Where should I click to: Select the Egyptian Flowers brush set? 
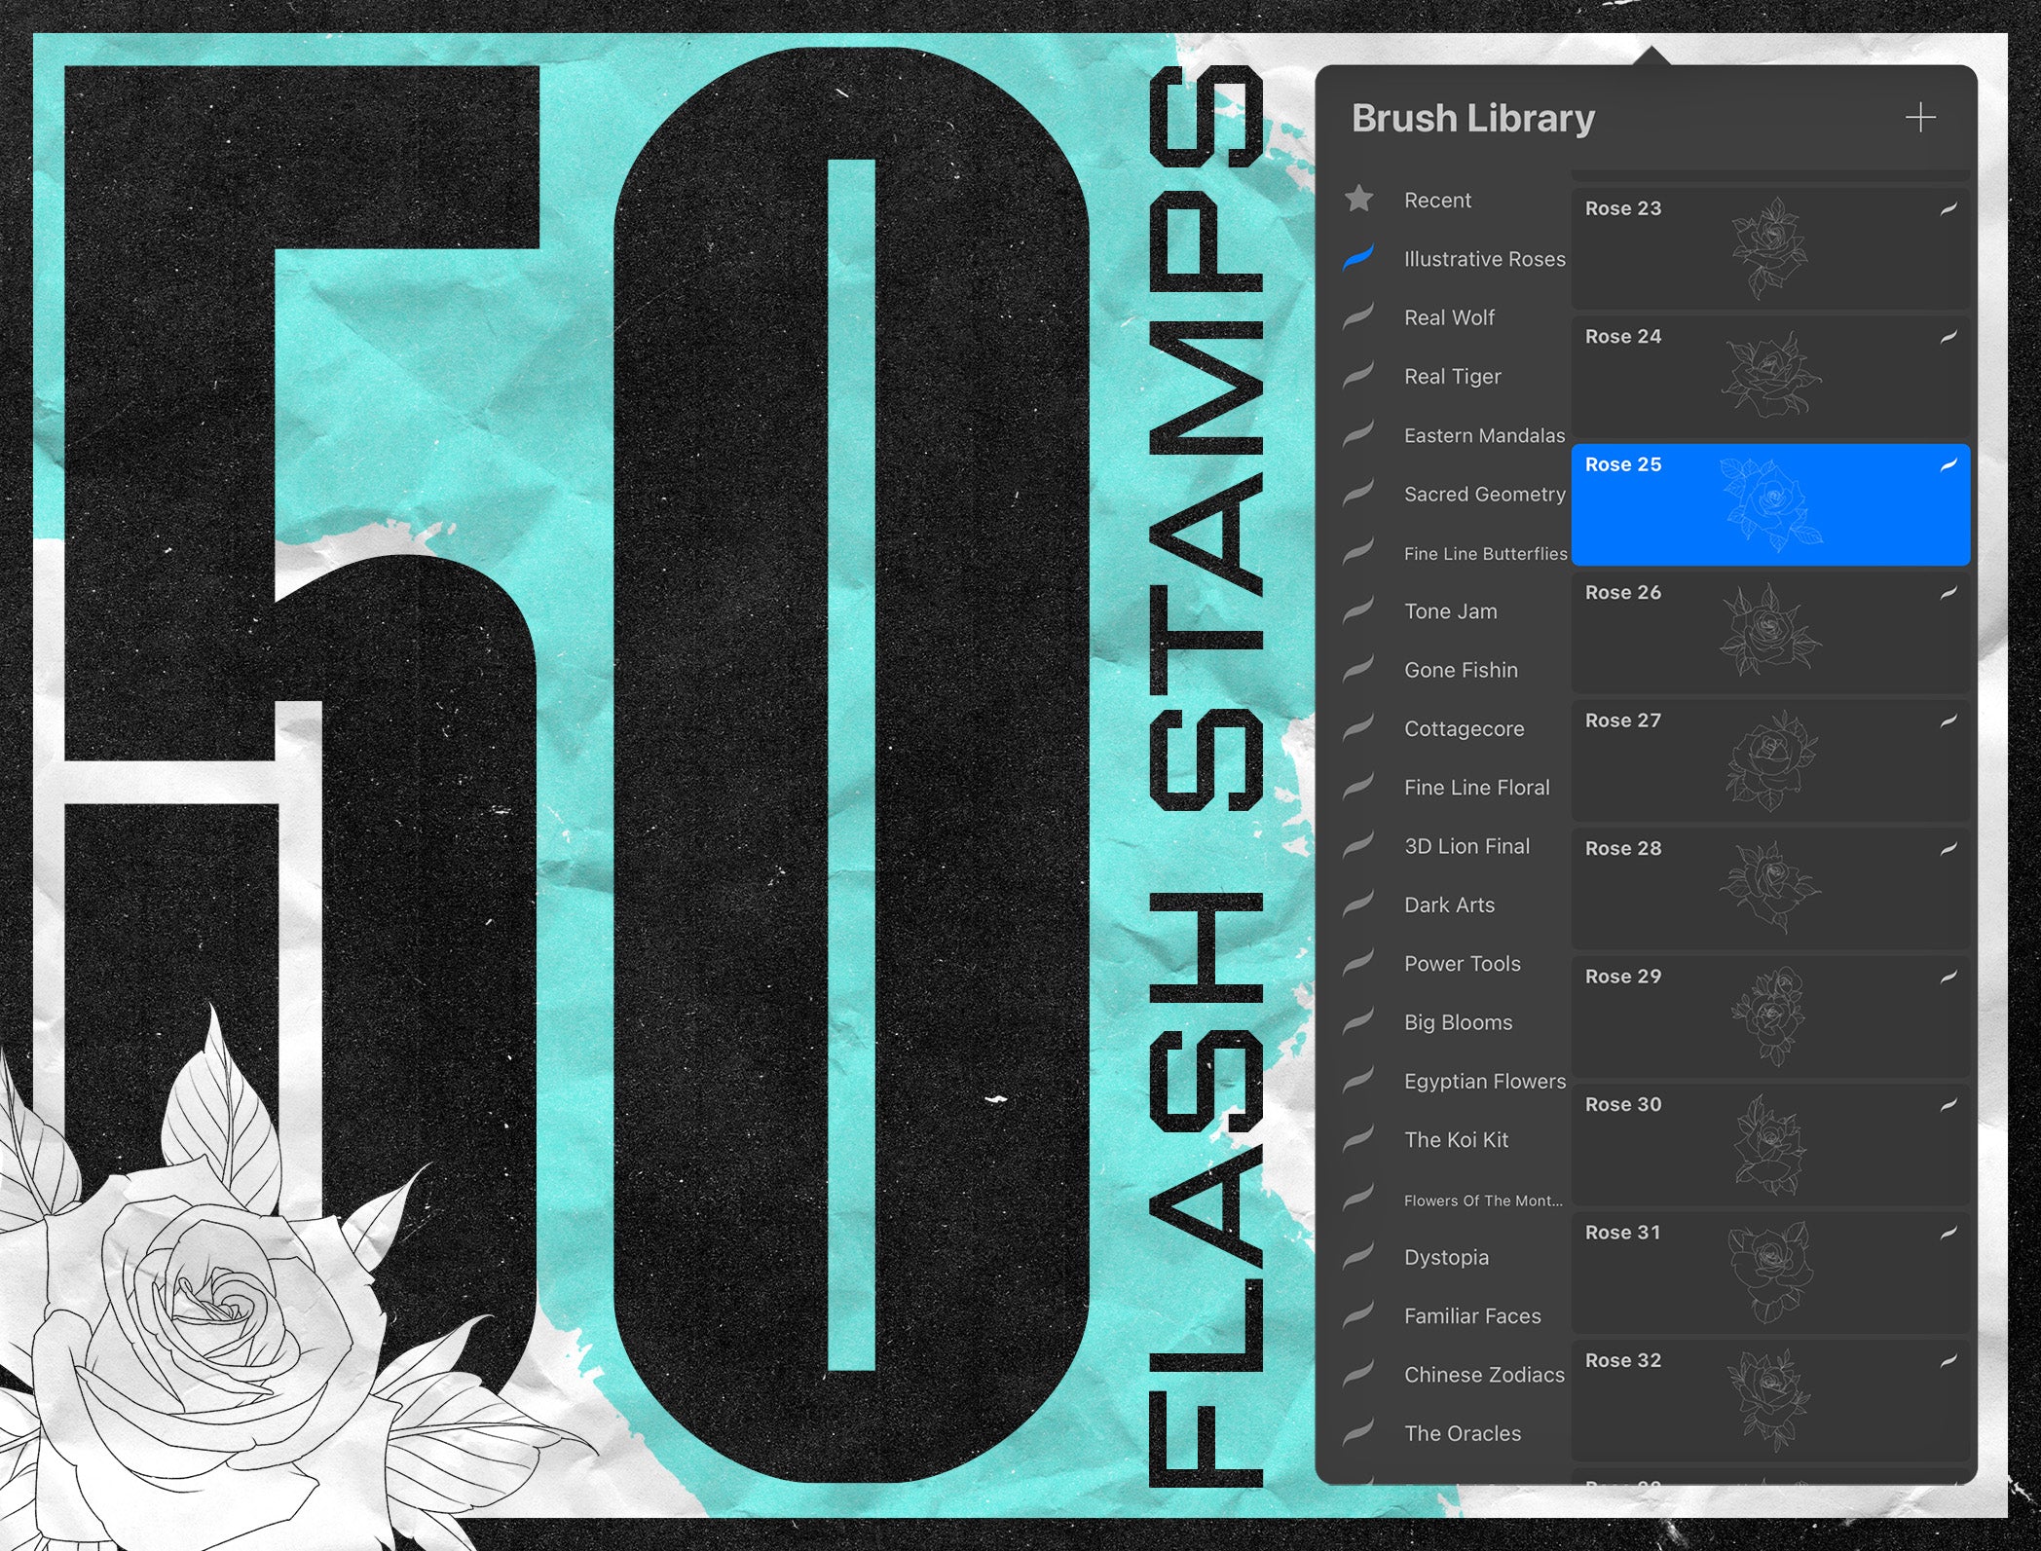coord(1484,1081)
